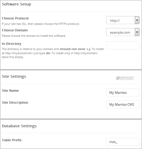Click the Database Settings section heading
This screenshot has height=149, width=142.
[x=19, y=126]
